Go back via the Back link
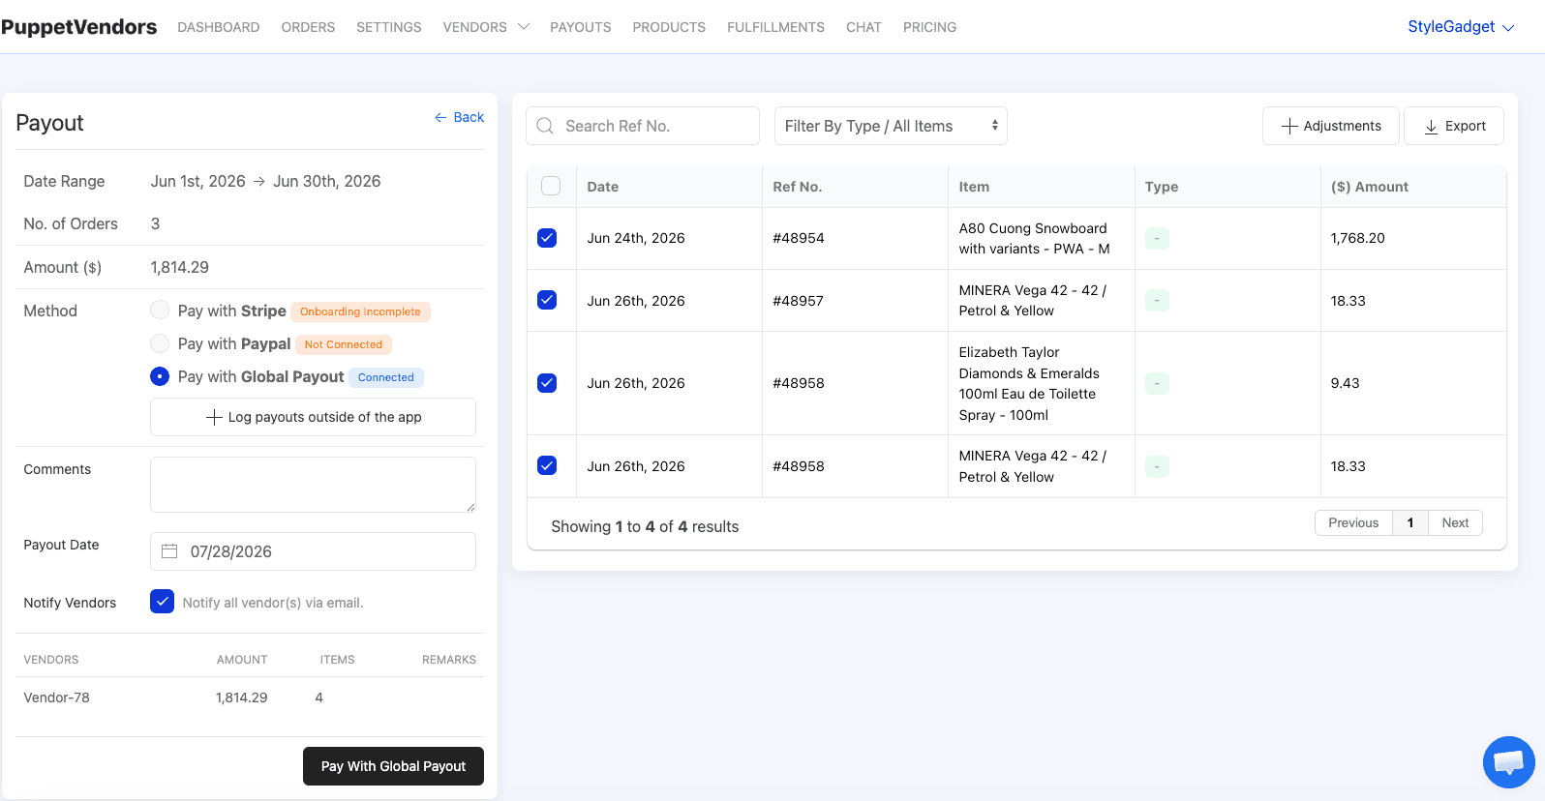 tap(460, 117)
